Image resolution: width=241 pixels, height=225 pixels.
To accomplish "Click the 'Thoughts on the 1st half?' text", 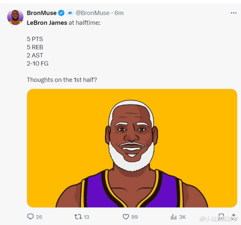I will 62,79.
